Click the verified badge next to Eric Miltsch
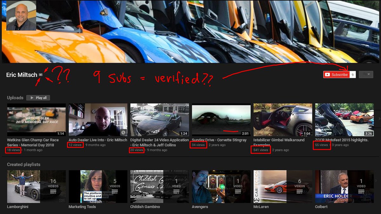 [x=41, y=75]
